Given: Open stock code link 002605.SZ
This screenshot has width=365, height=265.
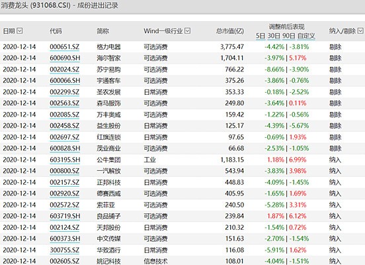Looking at the screenshot, I should click(65, 261).
